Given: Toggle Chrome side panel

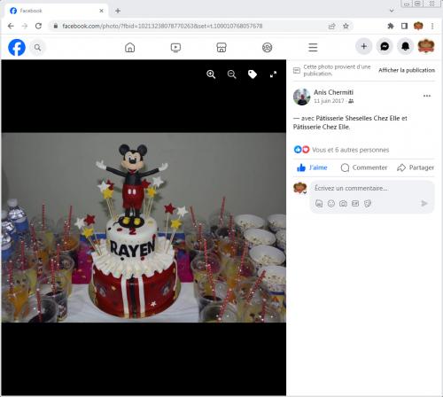Looking at the screenshot, I should 404,26.
